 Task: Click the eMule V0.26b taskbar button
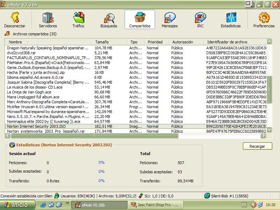click(x=99, y=205)
